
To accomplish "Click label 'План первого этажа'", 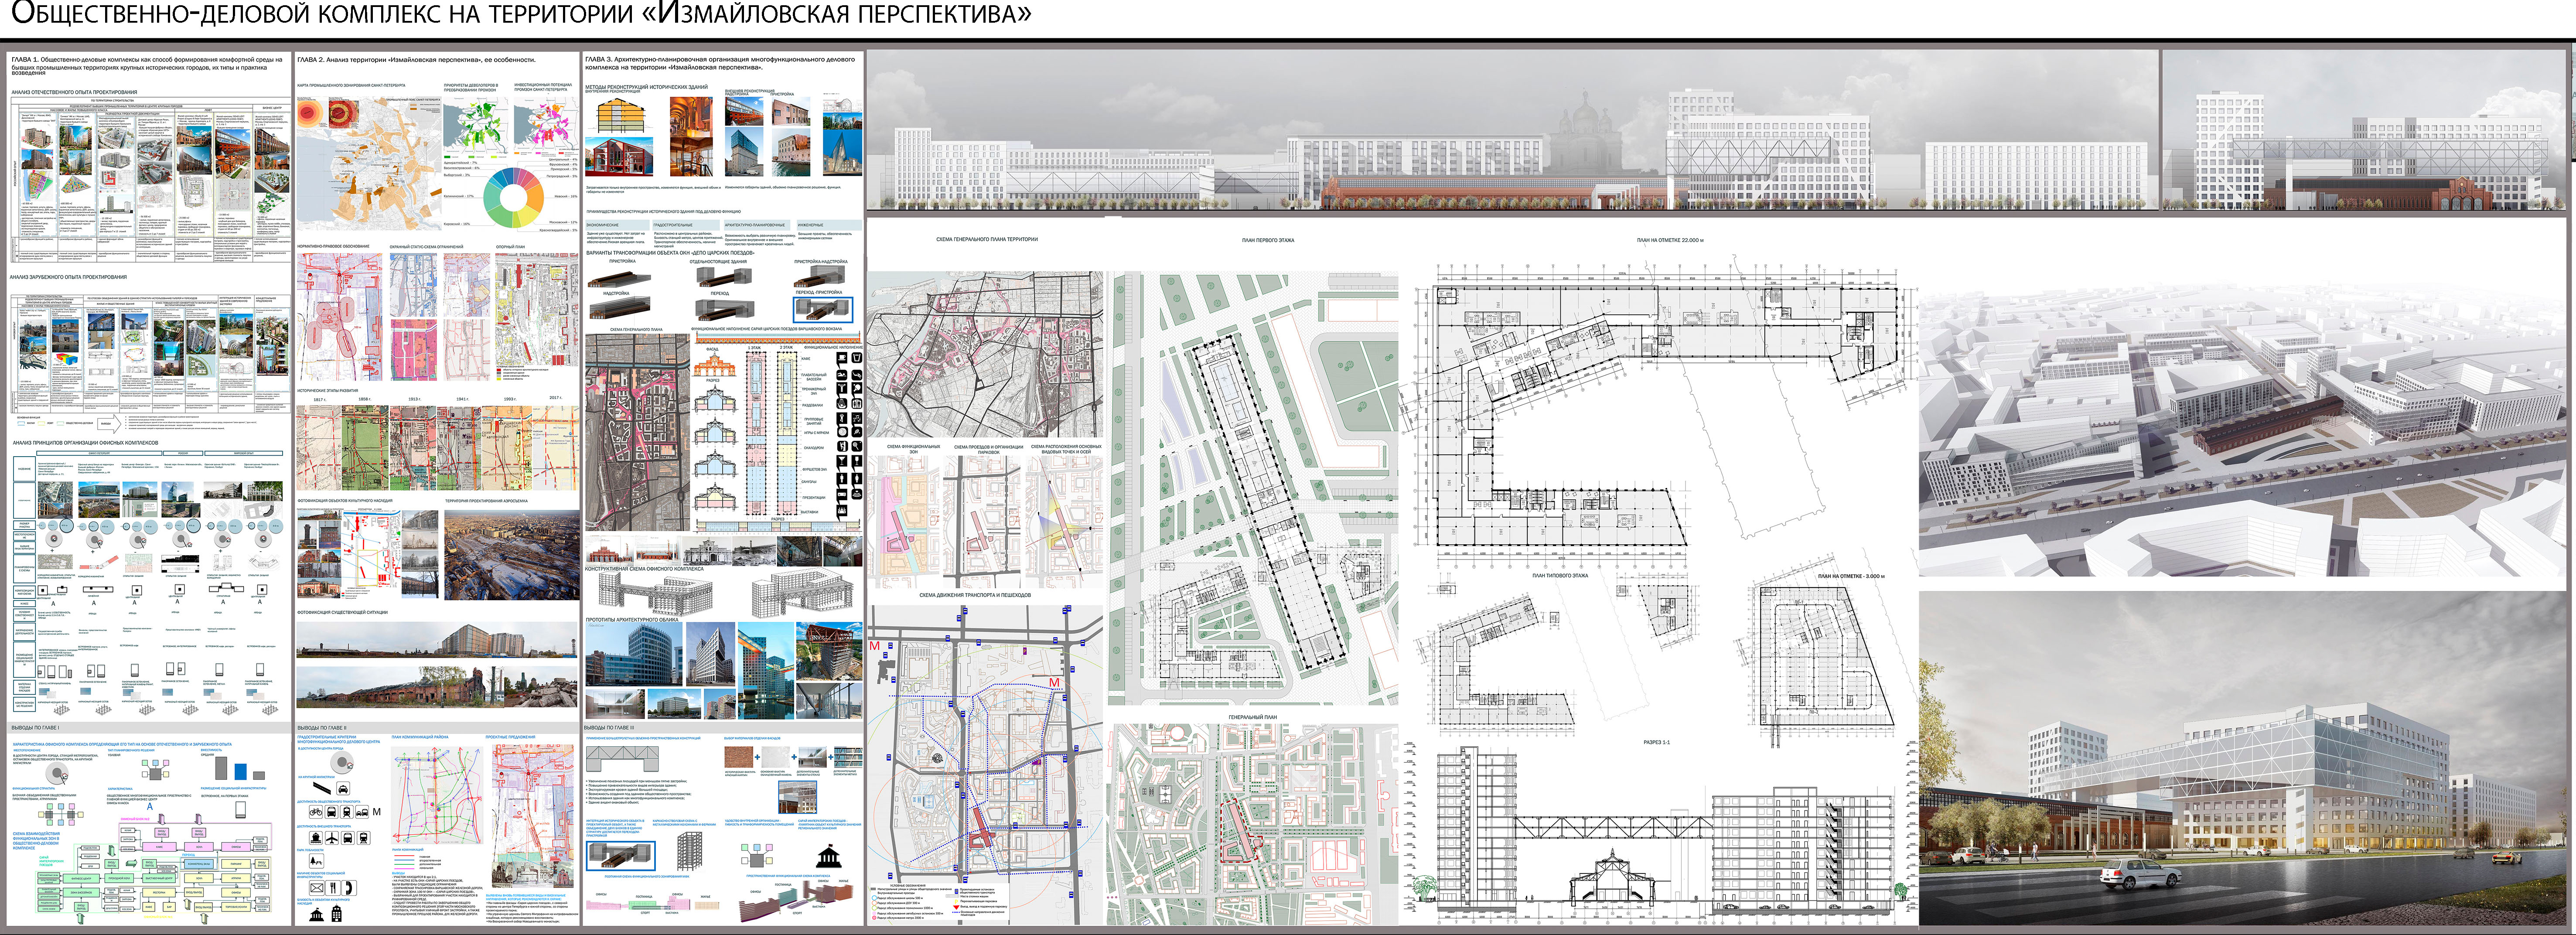I will pyautogui.click(x=1268, y=241).
